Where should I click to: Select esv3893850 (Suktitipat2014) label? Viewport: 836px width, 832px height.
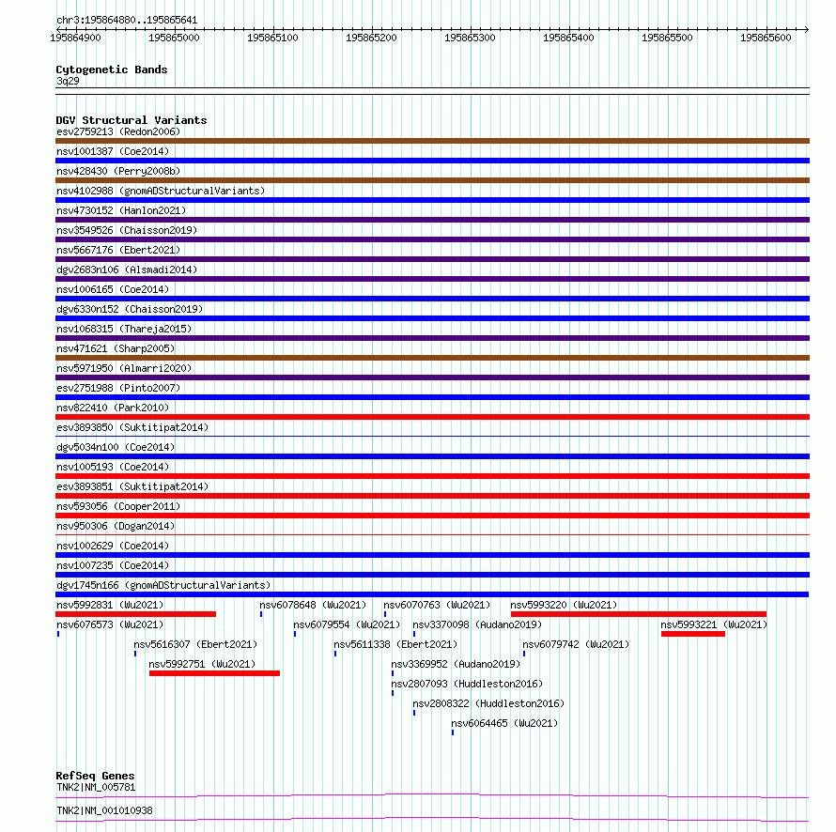coord(132,427)
